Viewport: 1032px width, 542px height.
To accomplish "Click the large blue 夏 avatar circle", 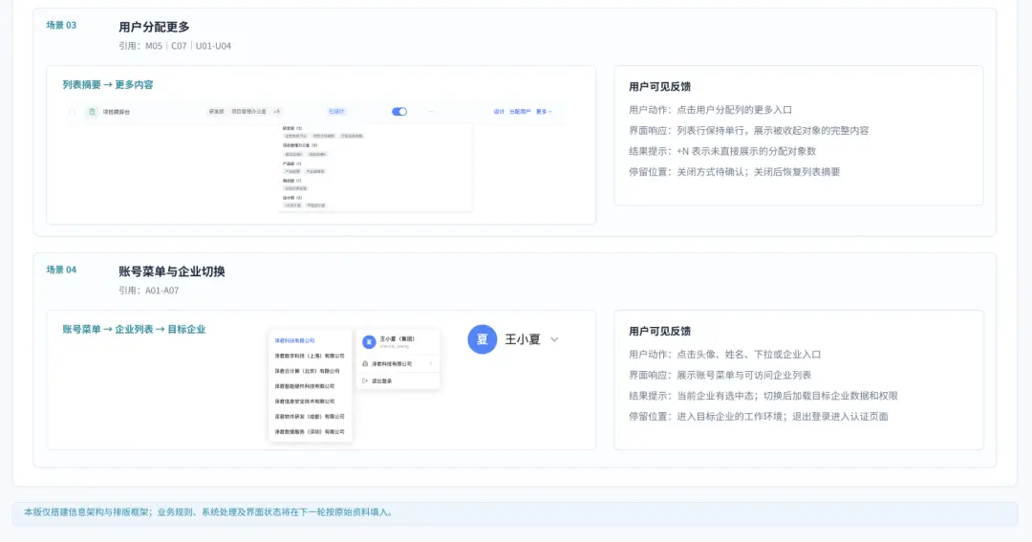I will (483, 339).
